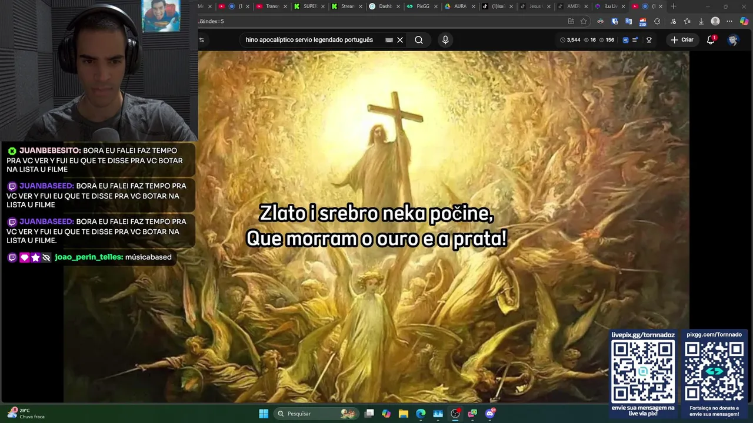Open the Edge profile avatar

coord(715,21)
